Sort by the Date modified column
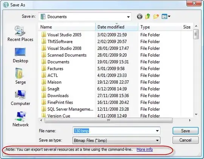The image size is (204, 159). tap(117, 27)
